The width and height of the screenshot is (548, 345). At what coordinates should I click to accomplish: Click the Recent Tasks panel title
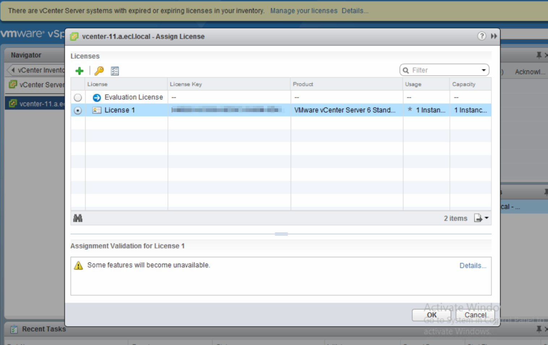point(44,329)
